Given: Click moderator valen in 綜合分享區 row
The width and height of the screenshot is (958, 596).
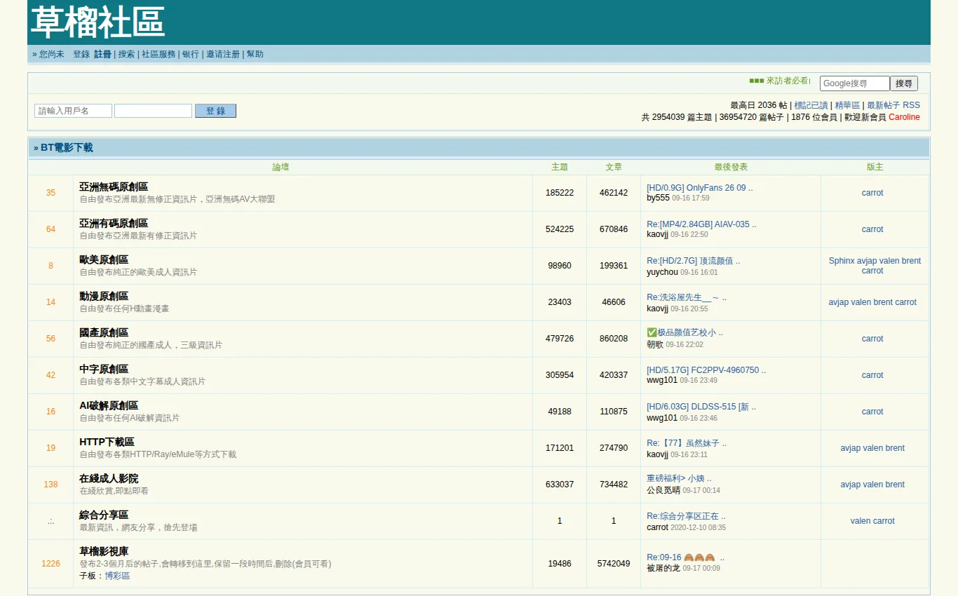Looking at the screenshot, I should (861, 521).
